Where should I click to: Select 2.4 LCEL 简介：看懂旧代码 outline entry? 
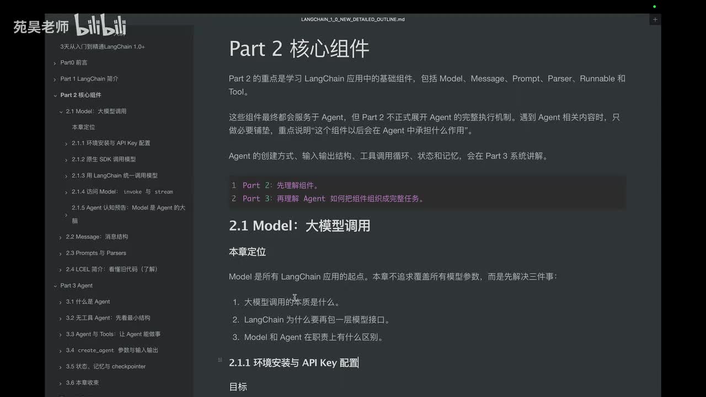(x=112, y=269)
